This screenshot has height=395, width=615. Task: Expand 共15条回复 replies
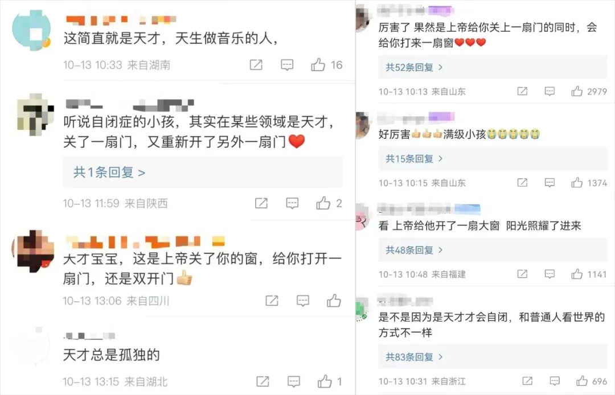point(414,158)
